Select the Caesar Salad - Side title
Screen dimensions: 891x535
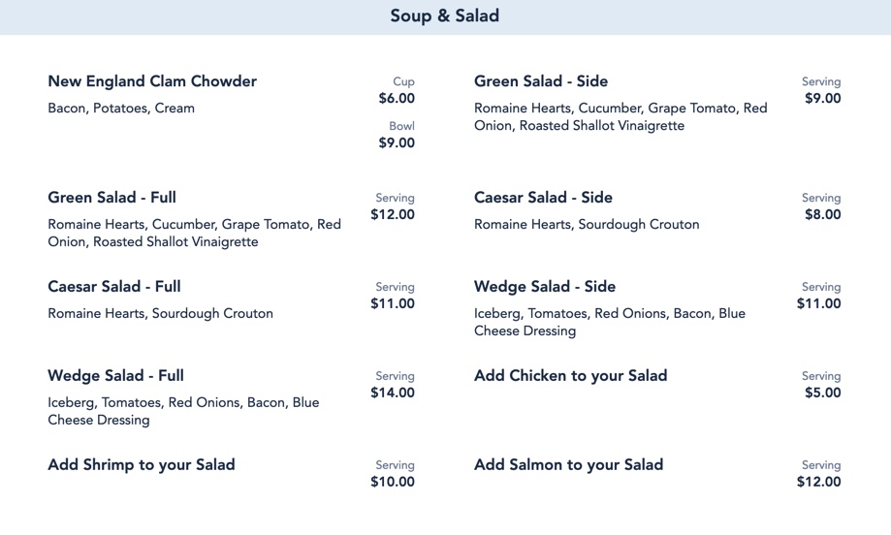(x=543, y=198)
